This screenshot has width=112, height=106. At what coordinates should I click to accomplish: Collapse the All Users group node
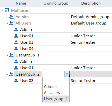pyautogui.click(x=7, y=23)
